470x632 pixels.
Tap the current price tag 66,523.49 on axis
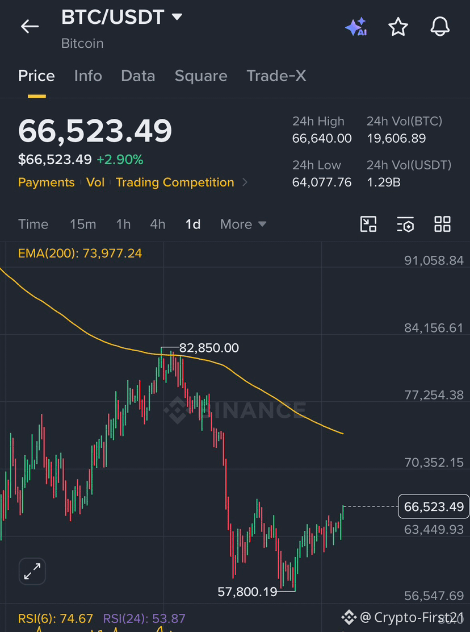click(x=434, y=506)
